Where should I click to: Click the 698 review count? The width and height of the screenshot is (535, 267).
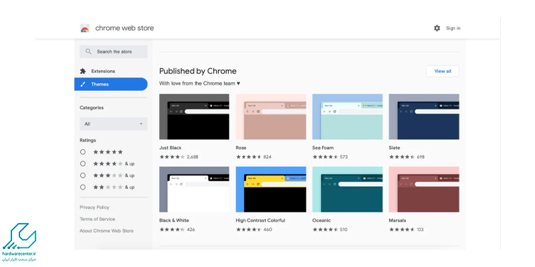point(421,157)
